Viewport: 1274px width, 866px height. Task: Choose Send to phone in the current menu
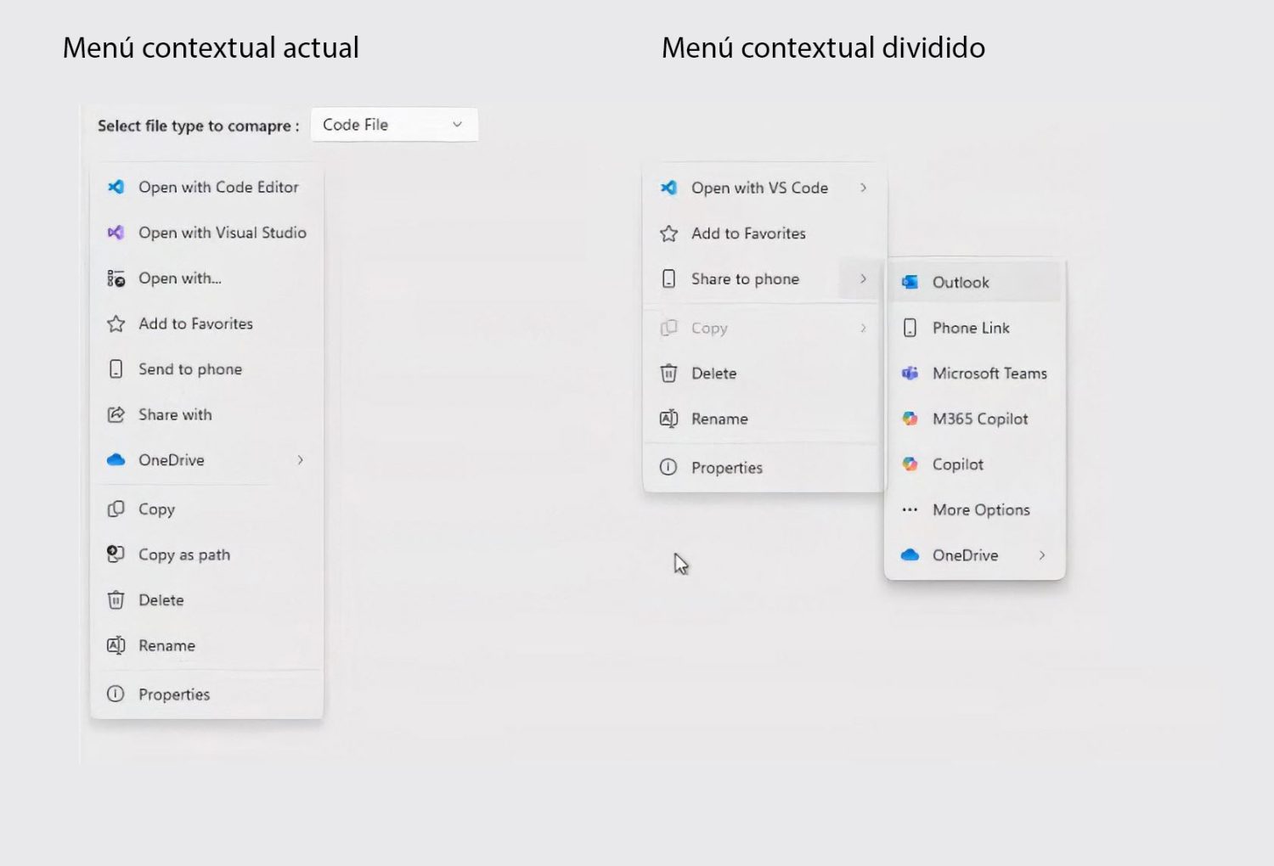tap(190, 369)
